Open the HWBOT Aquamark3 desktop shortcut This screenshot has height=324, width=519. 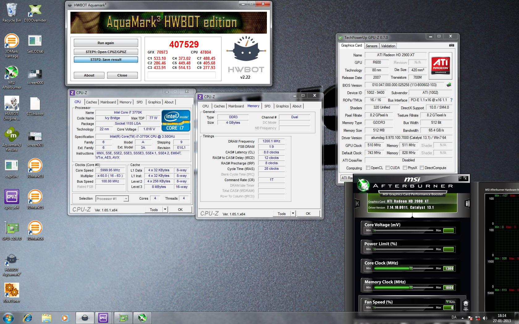[12, 264]
